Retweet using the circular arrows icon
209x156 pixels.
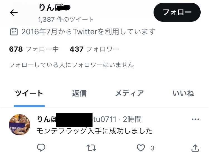pyautogui.click(x=91, y=148)
